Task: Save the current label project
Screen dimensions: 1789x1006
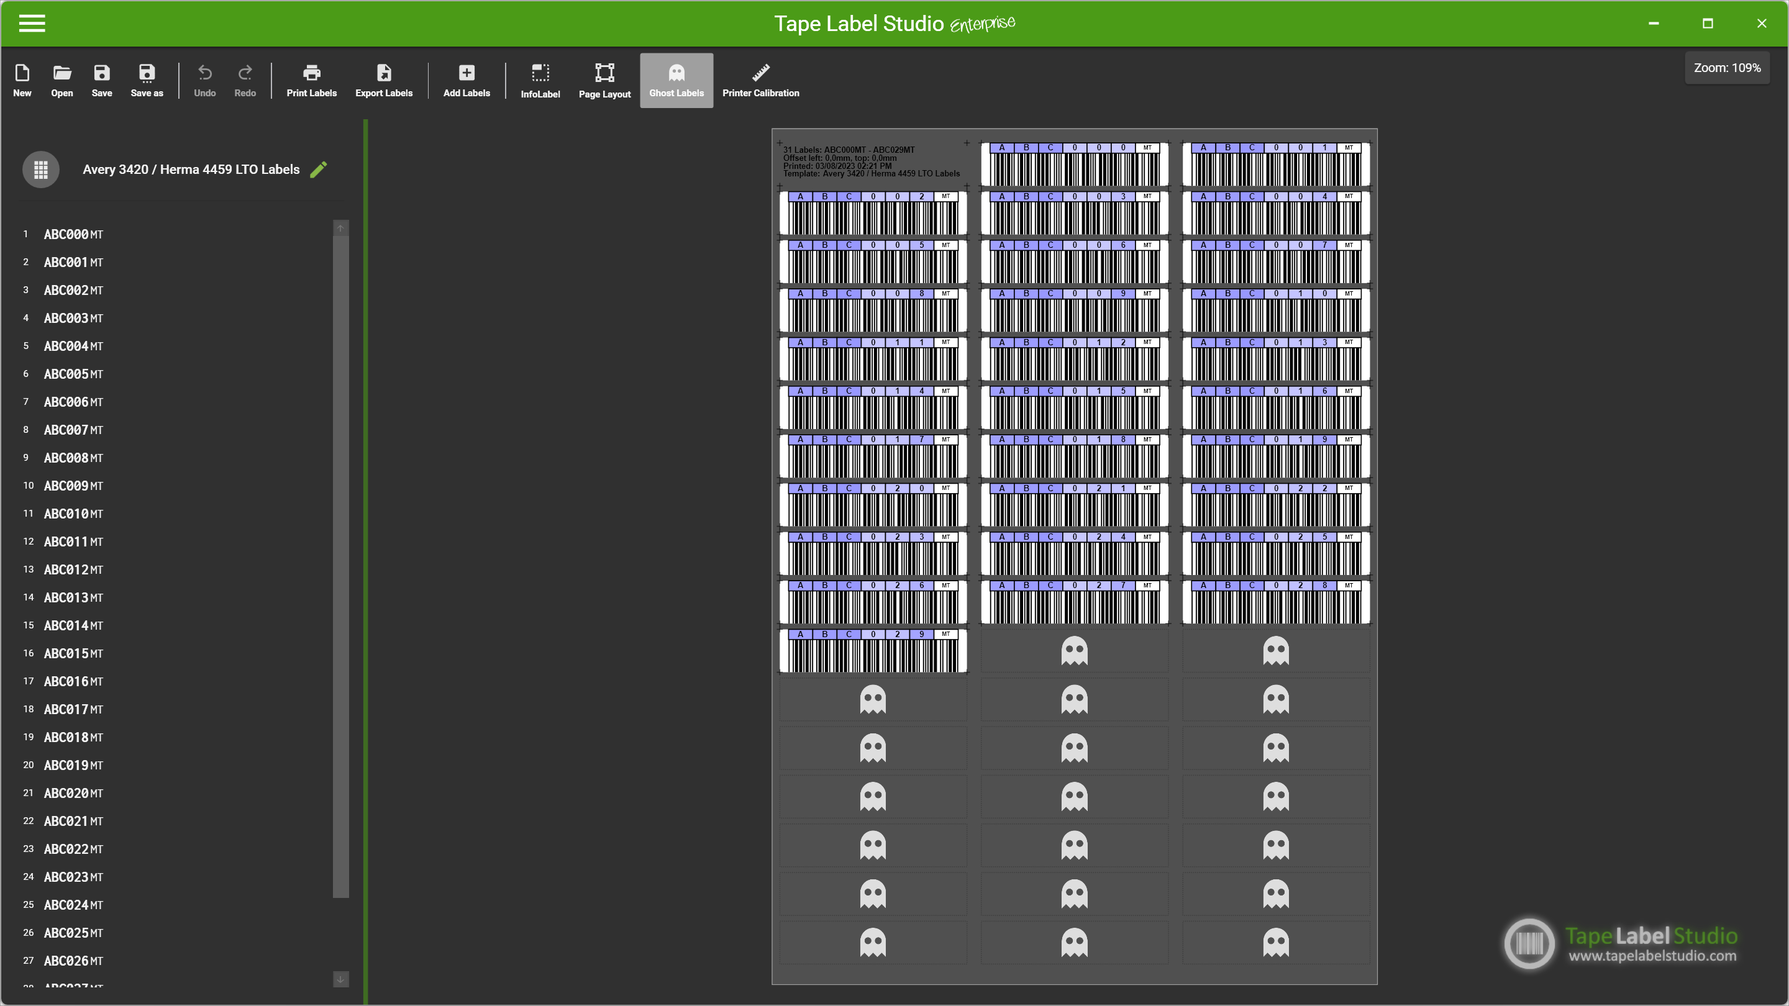Action: [x=101, y=81]
